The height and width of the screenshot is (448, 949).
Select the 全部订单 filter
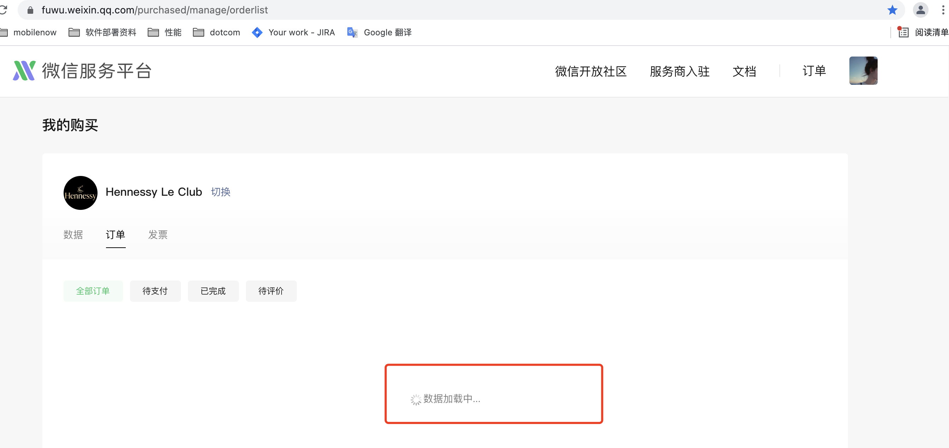tap(93, 291)
